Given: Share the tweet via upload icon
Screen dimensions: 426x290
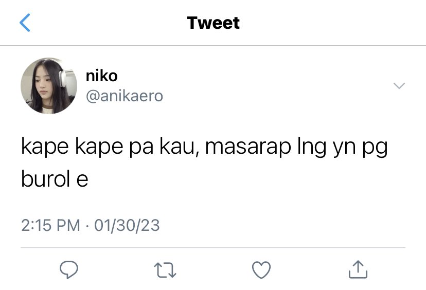Looking at the screenshot, I should tap(358, 269).
